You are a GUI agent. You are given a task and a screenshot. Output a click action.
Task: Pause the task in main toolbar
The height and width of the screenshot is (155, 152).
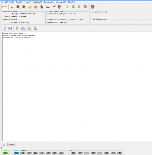pyautogui.click(x=79, y=7)
